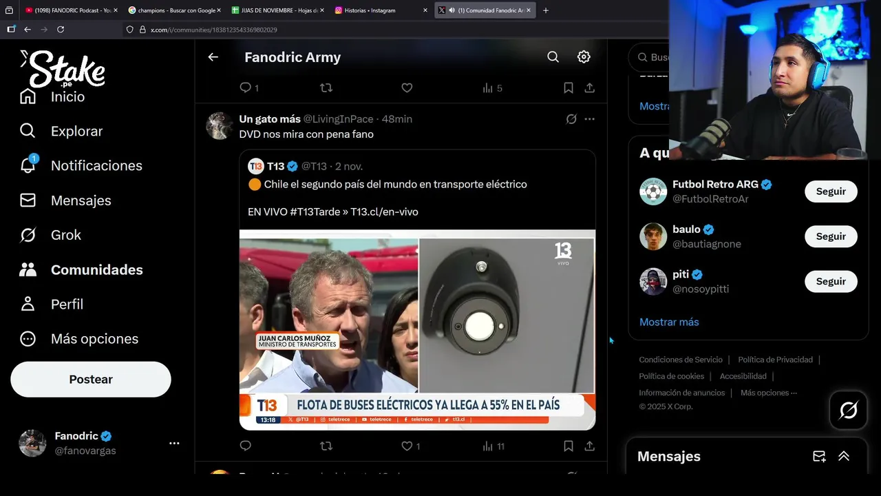View stats showing 11 views
Screen dimensions: 881x496
(x=493, y=446)
